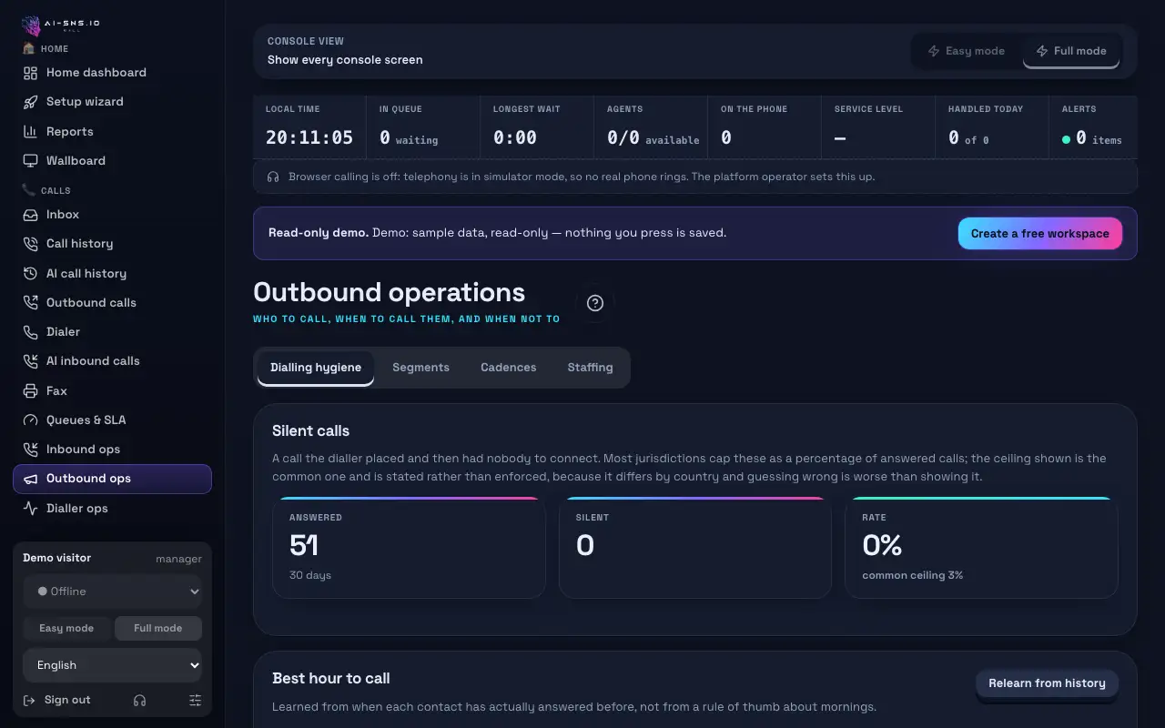Click the Alerts "0 items" indicator
1165x728 pixels.
(x=1092, y=138)
